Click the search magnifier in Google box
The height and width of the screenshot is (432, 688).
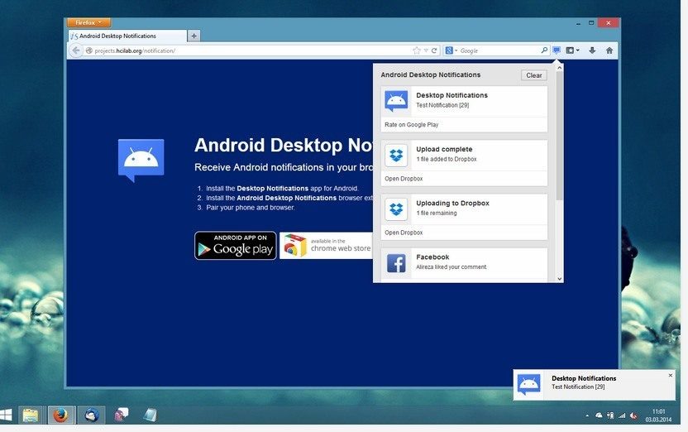point(544,50)
